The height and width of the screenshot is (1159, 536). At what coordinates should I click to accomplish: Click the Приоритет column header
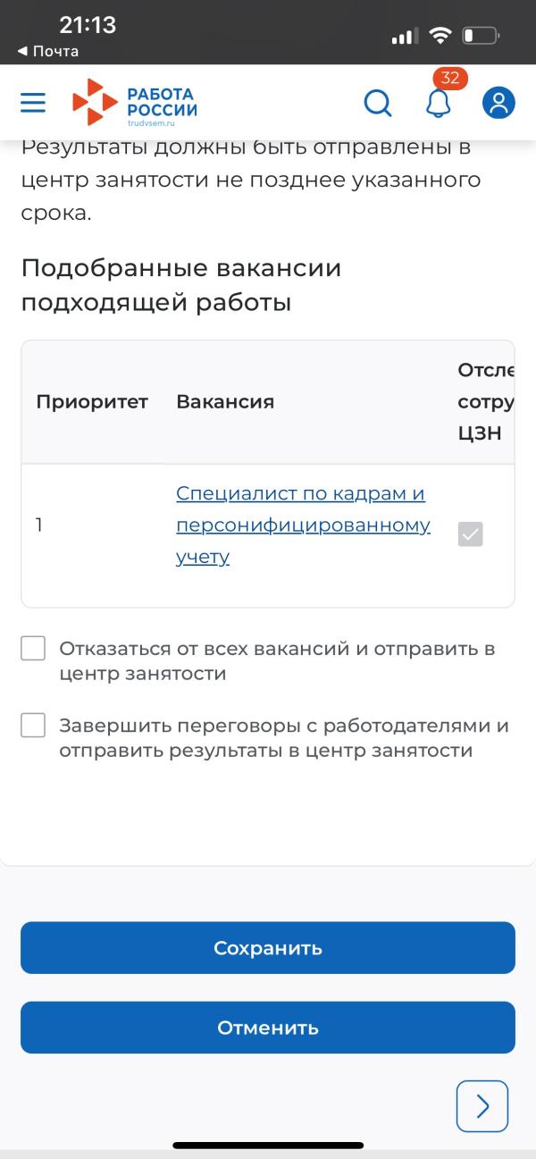pos(92,402)
